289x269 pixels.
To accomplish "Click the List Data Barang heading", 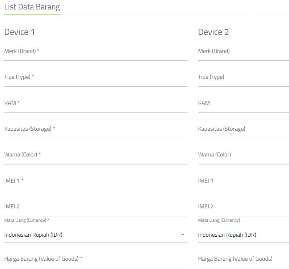I will click(32, 7).
